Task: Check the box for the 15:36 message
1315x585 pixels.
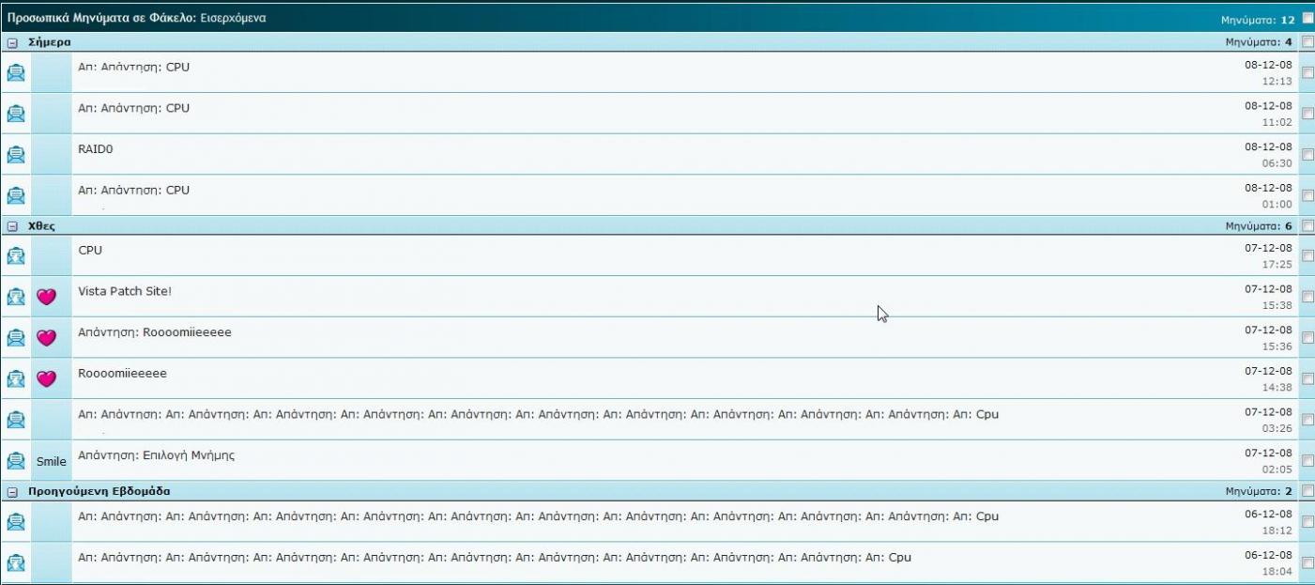Action: [x=1308, y=339]
